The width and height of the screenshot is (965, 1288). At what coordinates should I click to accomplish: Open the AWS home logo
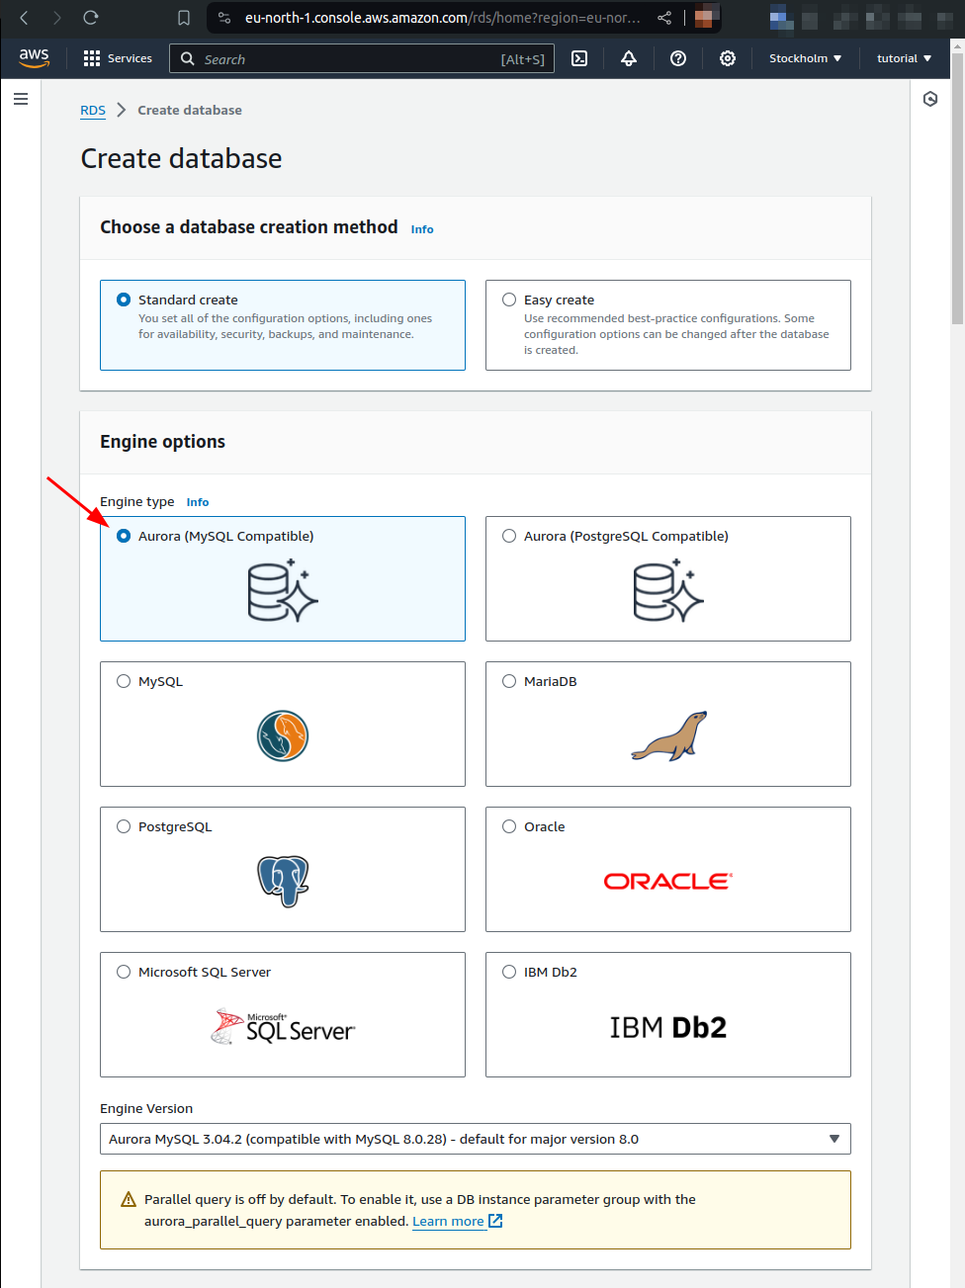34,58
